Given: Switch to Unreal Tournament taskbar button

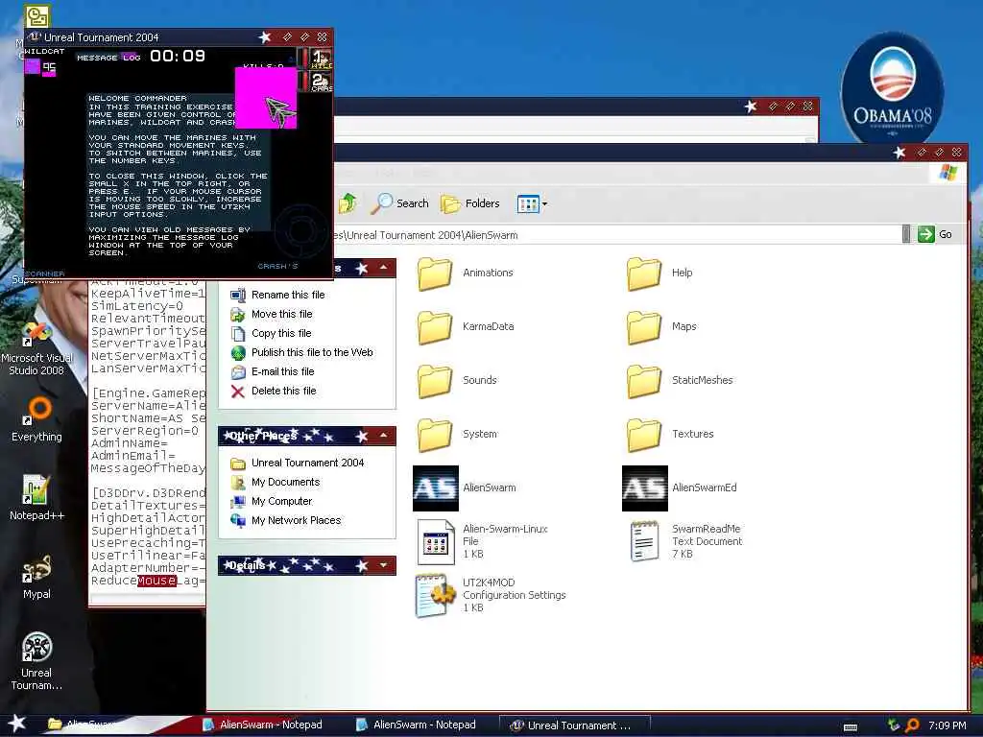Looking at the screenshot, I should (574, 725).
